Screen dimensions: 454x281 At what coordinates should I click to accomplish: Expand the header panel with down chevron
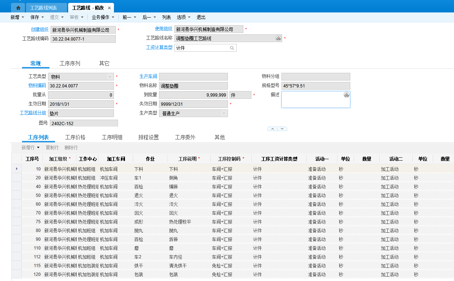click(282, 129)
